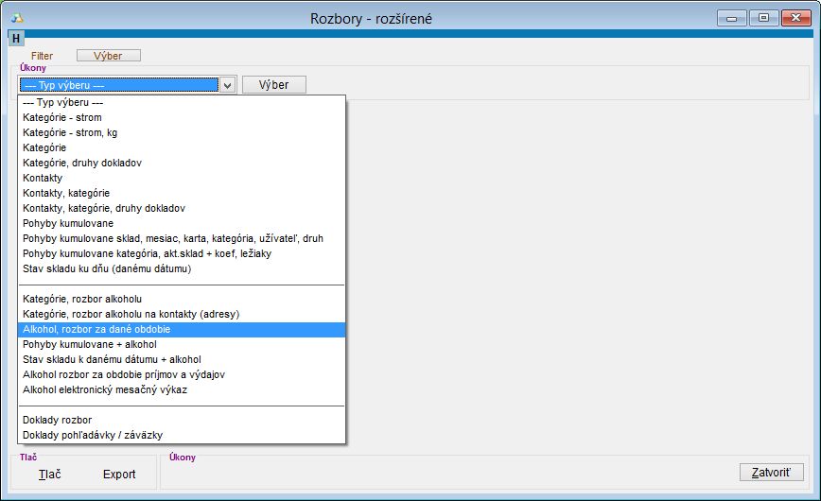Pick highlighted 'Alkohol, rozbor za dané obdobie'
The height and width of the screenshot is (501, 821).
pyautogui.click(x=96, y=329)
